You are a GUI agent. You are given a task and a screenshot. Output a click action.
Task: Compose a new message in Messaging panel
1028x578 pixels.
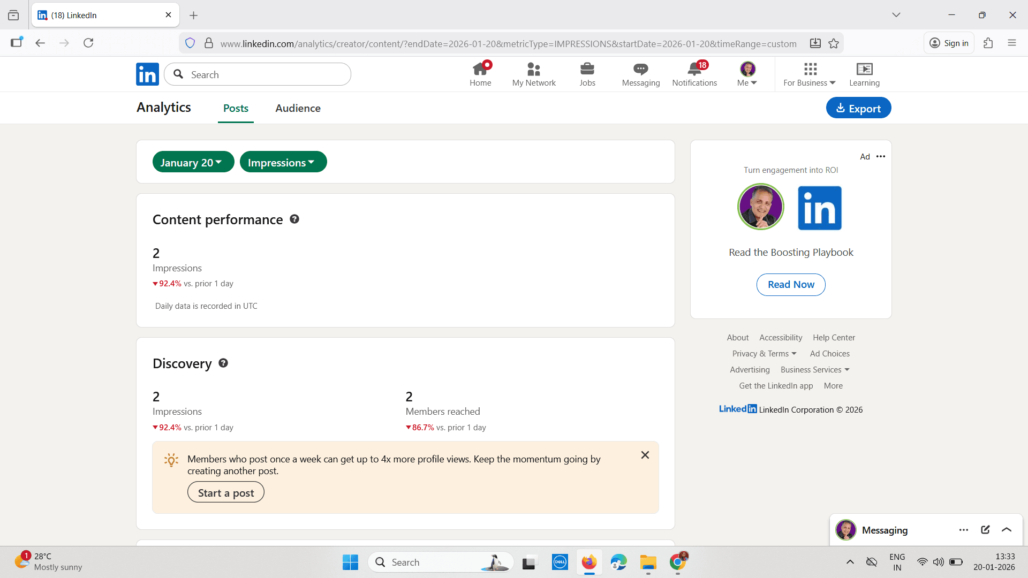pyautogui.click(x=985, y=530)
